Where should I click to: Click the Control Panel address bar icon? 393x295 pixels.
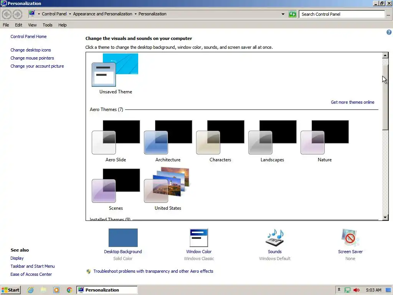[32, 13]
